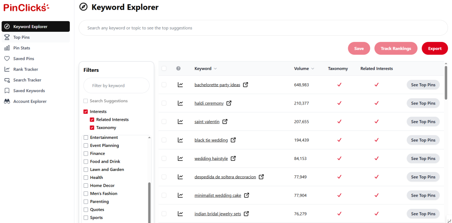452x223 pixels.
Task: Open trend chart icon for bachelorette party ideas
Action: click(x=180, y=85)
